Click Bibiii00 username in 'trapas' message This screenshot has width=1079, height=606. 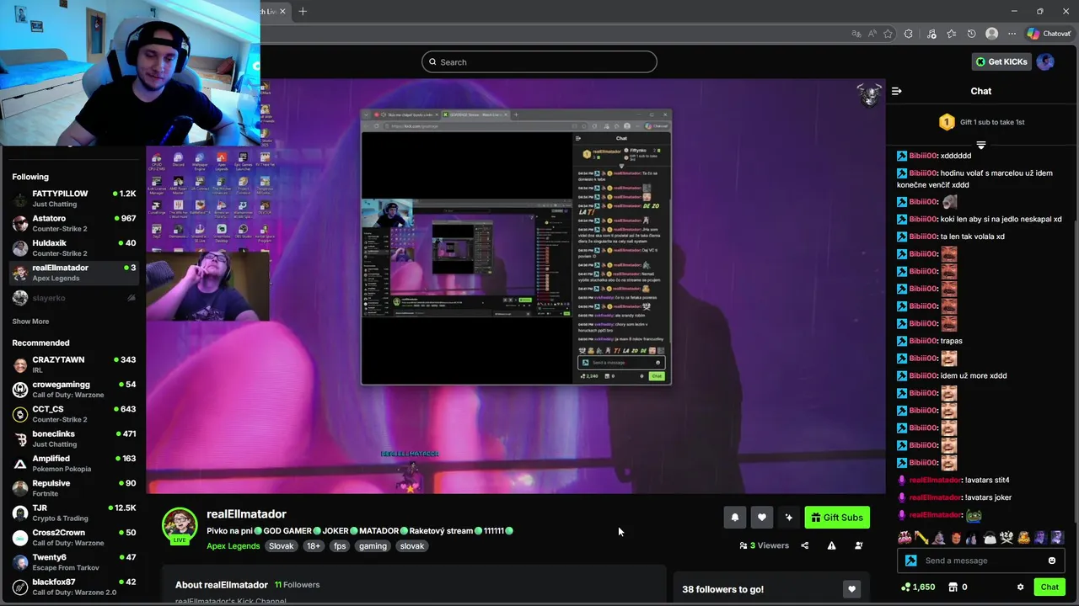click(923, 341)
